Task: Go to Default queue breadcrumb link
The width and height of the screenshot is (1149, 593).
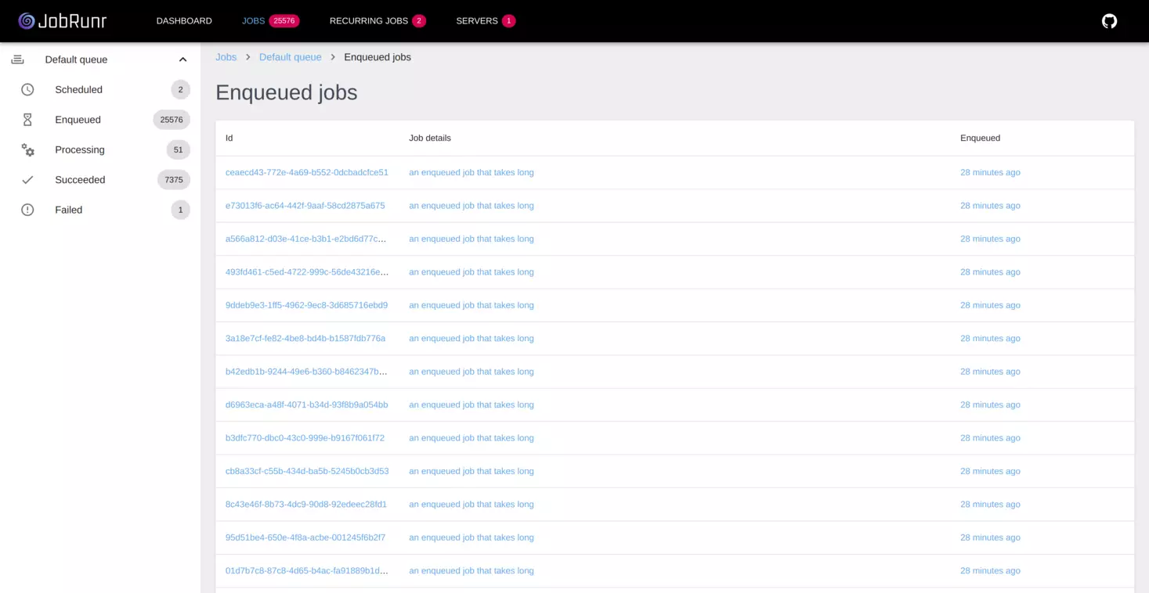Action: [291, 57]
